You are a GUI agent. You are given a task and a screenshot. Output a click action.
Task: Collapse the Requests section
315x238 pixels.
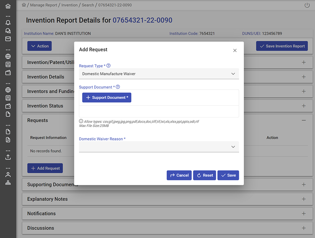pos(304,120)
